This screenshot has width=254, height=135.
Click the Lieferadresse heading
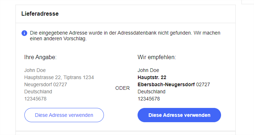(40, 14)
